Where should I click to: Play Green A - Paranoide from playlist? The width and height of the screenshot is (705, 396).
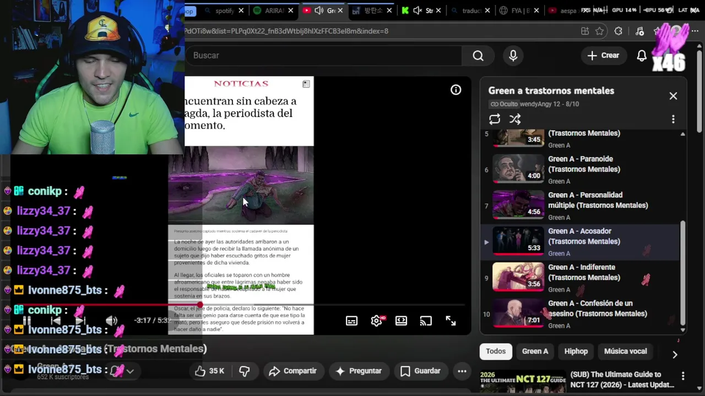(x=581, y=169)
